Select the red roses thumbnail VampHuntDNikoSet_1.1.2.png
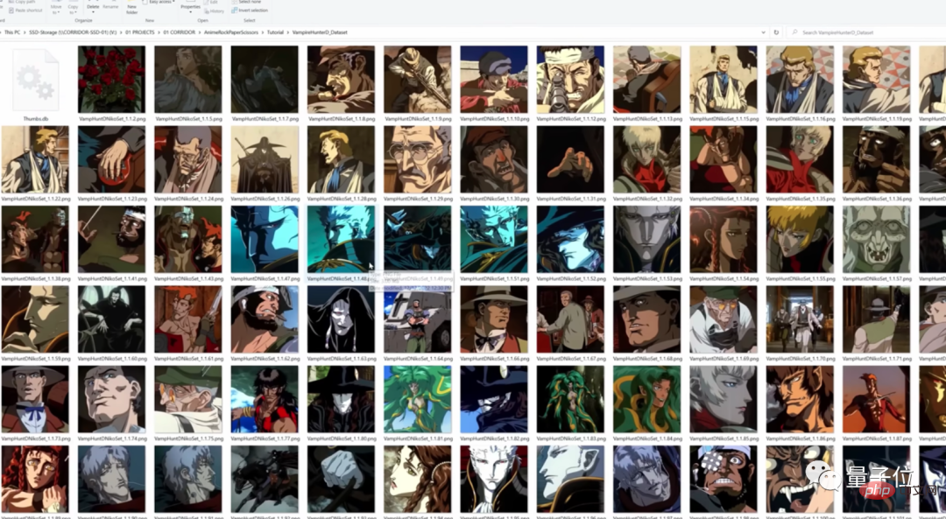 [111, 80]
